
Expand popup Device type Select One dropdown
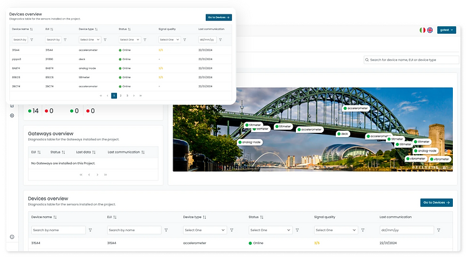[89, 39]
